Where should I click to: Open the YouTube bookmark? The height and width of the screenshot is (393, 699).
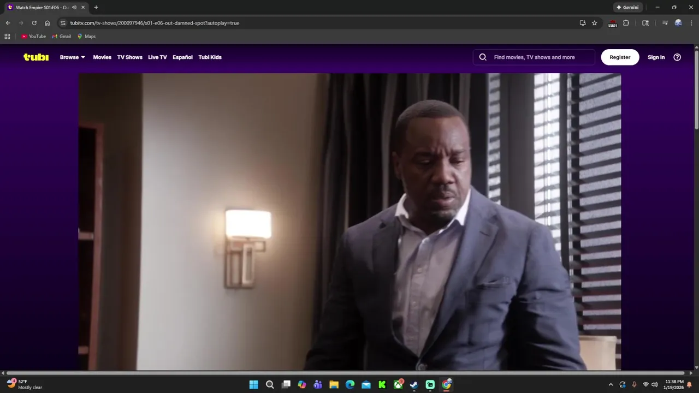point(33,37)
